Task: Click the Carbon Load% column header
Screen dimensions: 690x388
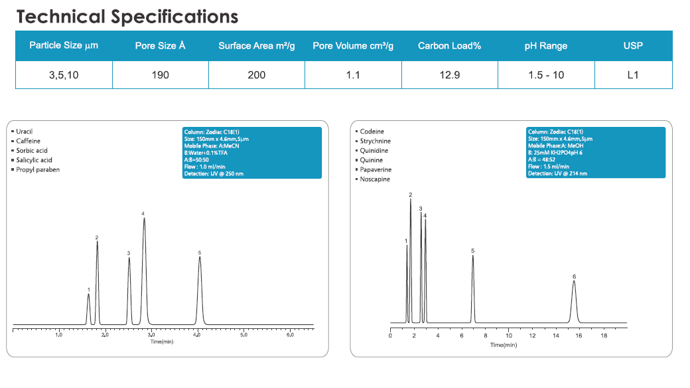Action: [x=449, y=46]
